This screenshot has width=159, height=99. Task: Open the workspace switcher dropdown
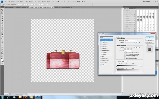pos(147,2)
